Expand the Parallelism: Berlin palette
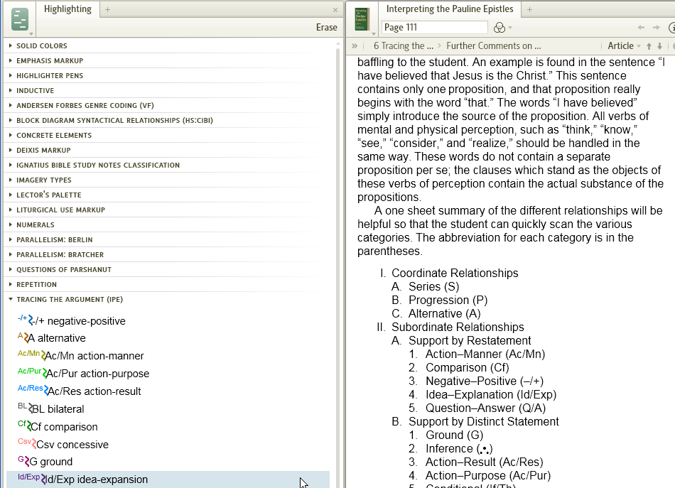Image resolution: width=675 pixels, height=488 pixels. pyautogui.click(x=11, y=239)
